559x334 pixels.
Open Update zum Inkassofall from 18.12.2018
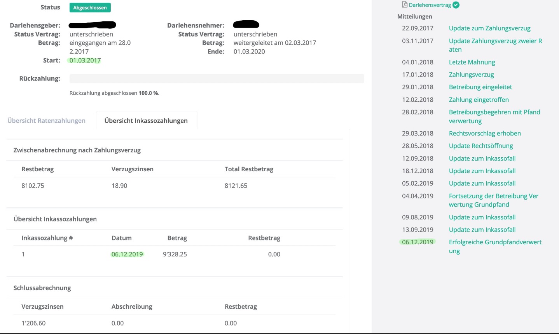pos(482,171)
